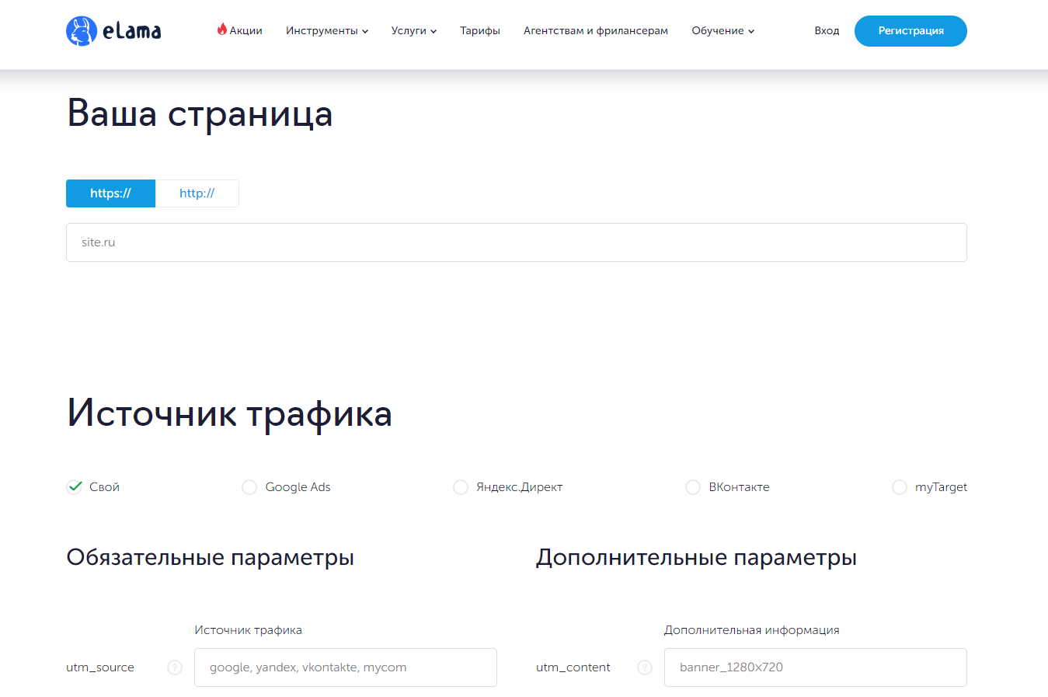Select ВКонтакте traffic source
Viewport: 1048px width, 697px height.
coord(693,487)
